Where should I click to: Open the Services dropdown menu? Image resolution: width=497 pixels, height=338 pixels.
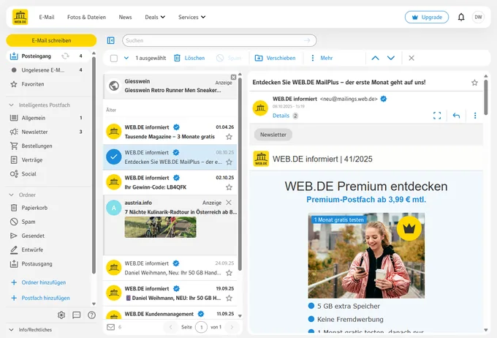pyautogui.click(x=191, y=17)
